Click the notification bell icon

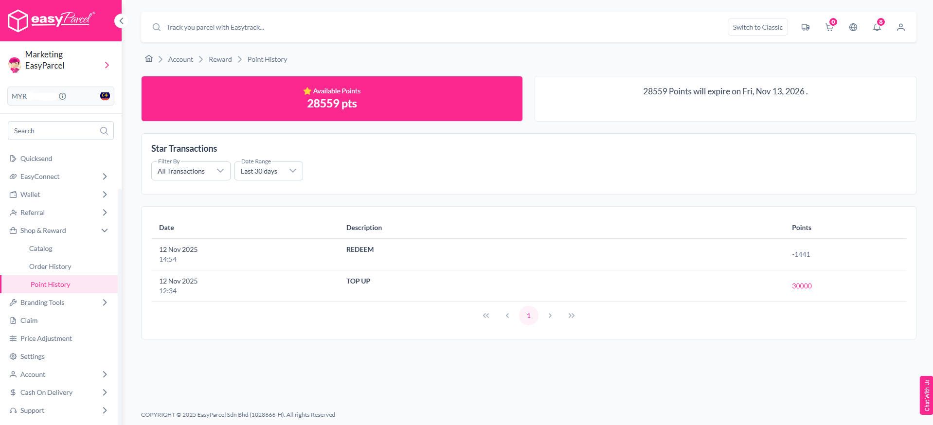(x=877, y=27)
